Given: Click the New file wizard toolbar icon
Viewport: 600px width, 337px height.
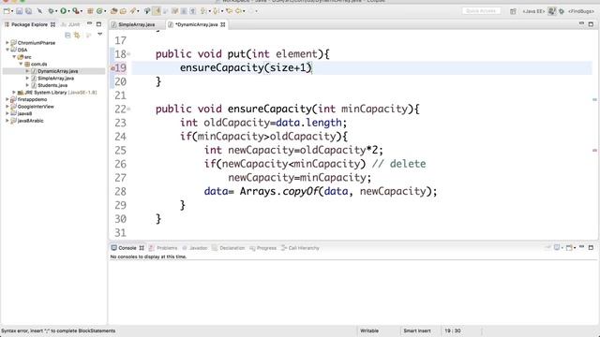Looking at the screenshot, I should [x=7, y=11].
